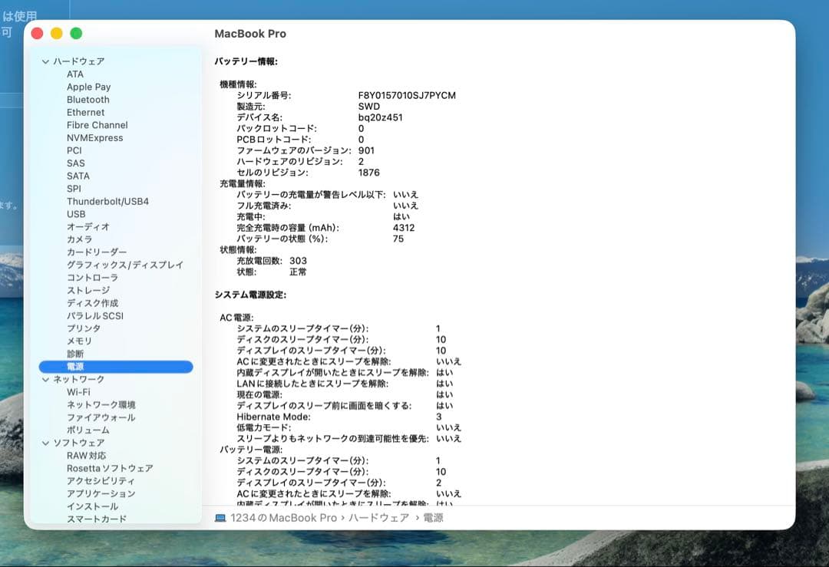The width and height of the screenshot is (829, 567).
Task: Select Ethernet in the sidebar
Action: click(86, 113)
